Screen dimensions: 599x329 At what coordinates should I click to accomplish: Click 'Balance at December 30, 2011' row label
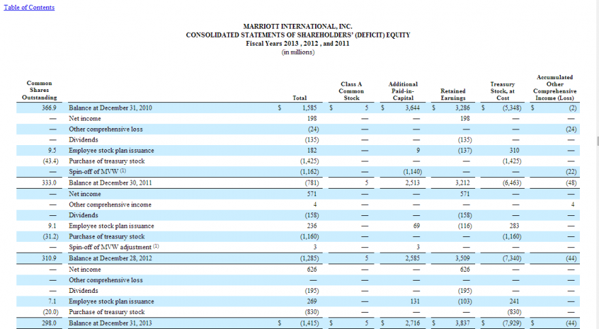(110, 183)
